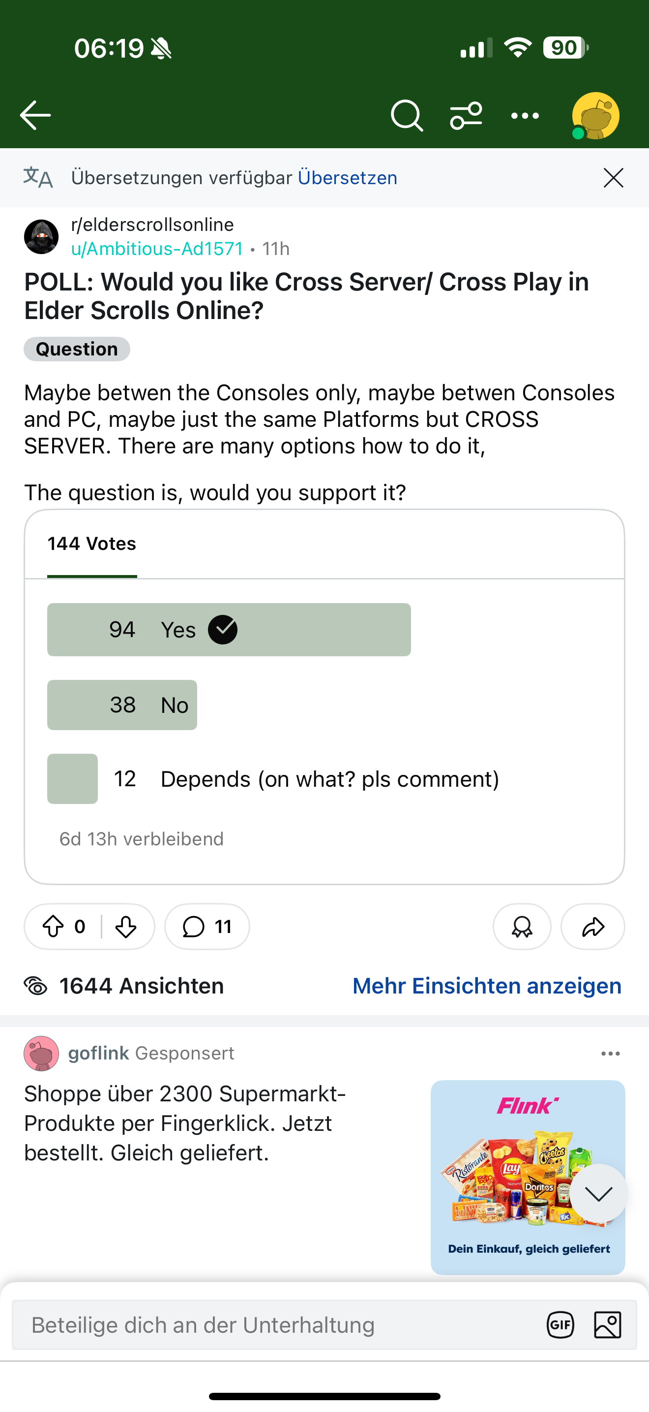
Task: Share the post via arrow icon
Action: click(x=592, y=927)
